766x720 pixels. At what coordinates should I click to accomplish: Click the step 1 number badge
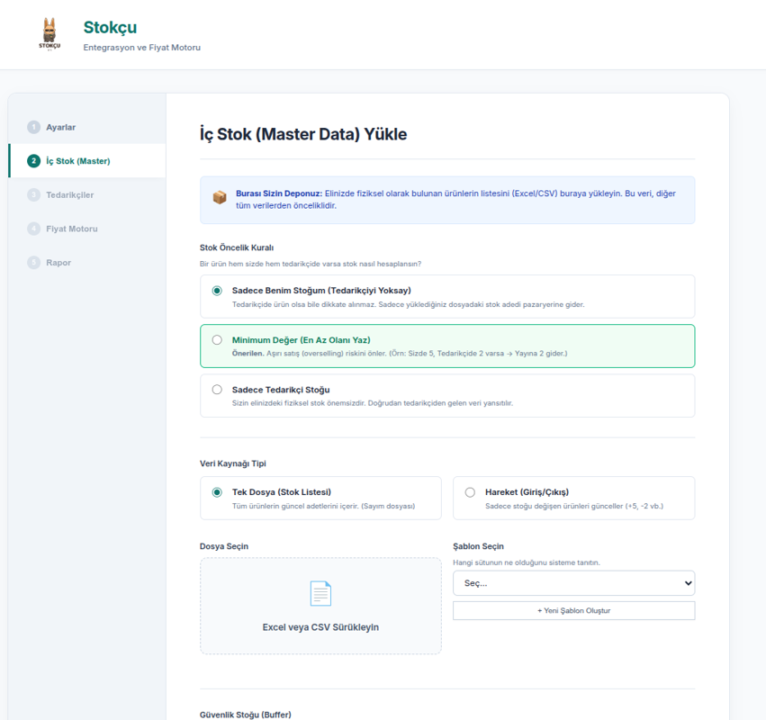pos(33,127)
